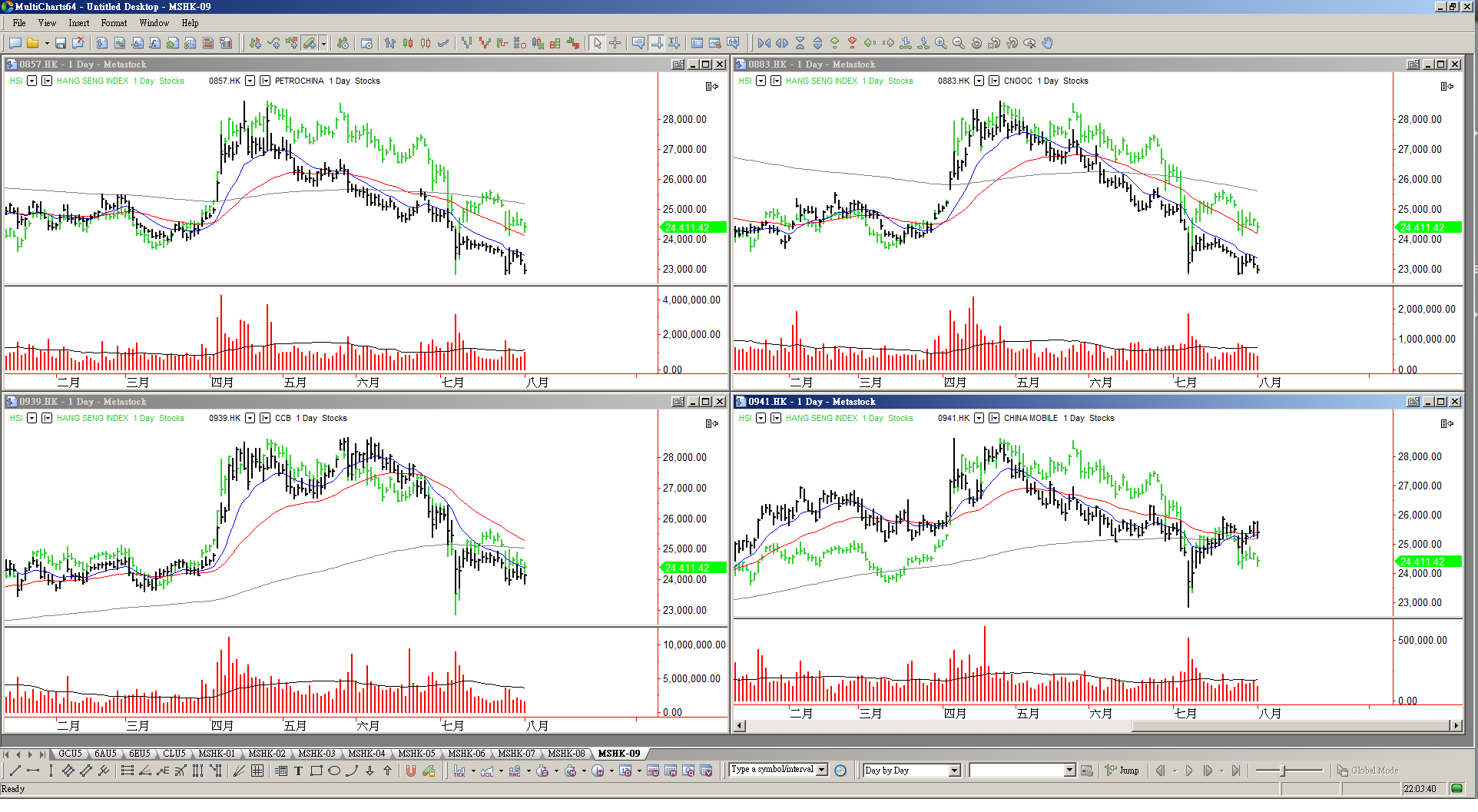Open the .HSI symbol dropdown in PetroChina chart
The width and height of the screenshot is (1478, 812).
pos(31,81)
